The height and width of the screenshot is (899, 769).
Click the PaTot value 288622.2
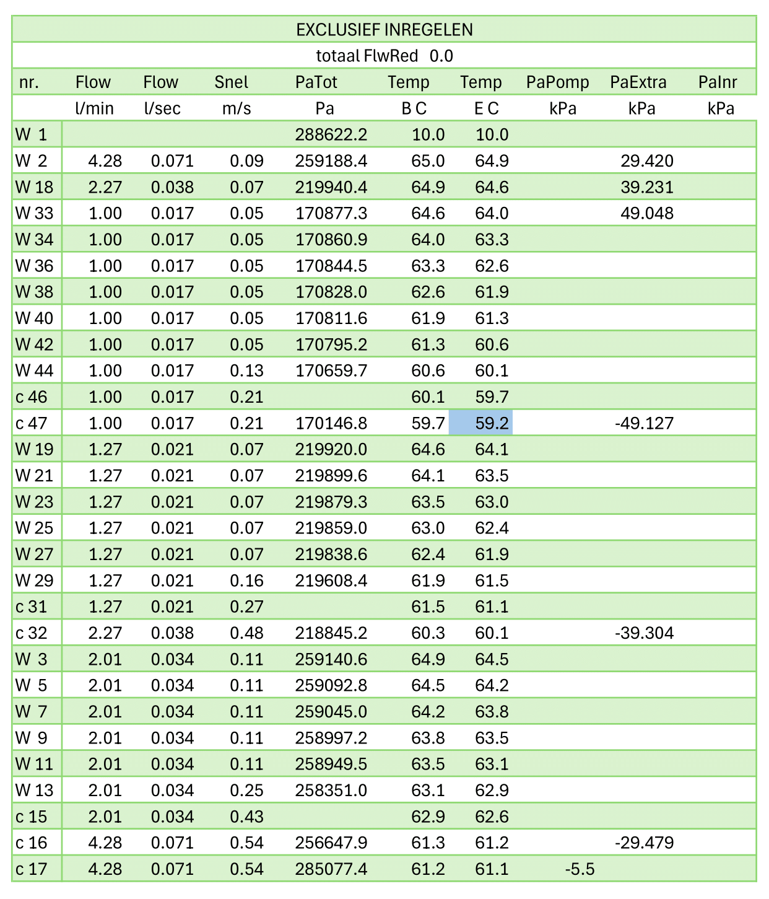[331, 134]
